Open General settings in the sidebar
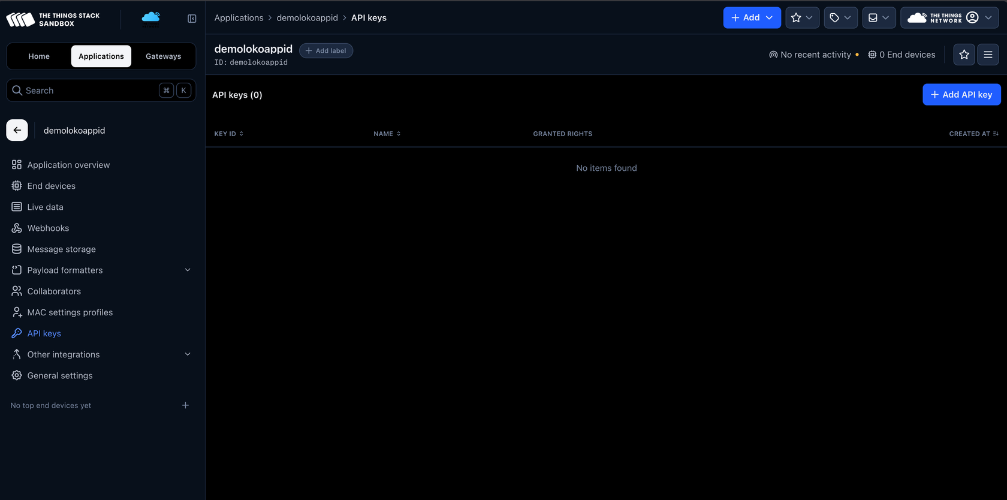This screenshot has height=500, width=1007. pos(101,375)
